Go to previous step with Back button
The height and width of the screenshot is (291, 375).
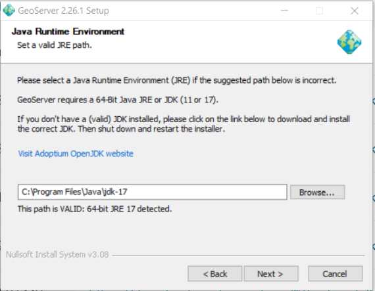click(214, 274)
